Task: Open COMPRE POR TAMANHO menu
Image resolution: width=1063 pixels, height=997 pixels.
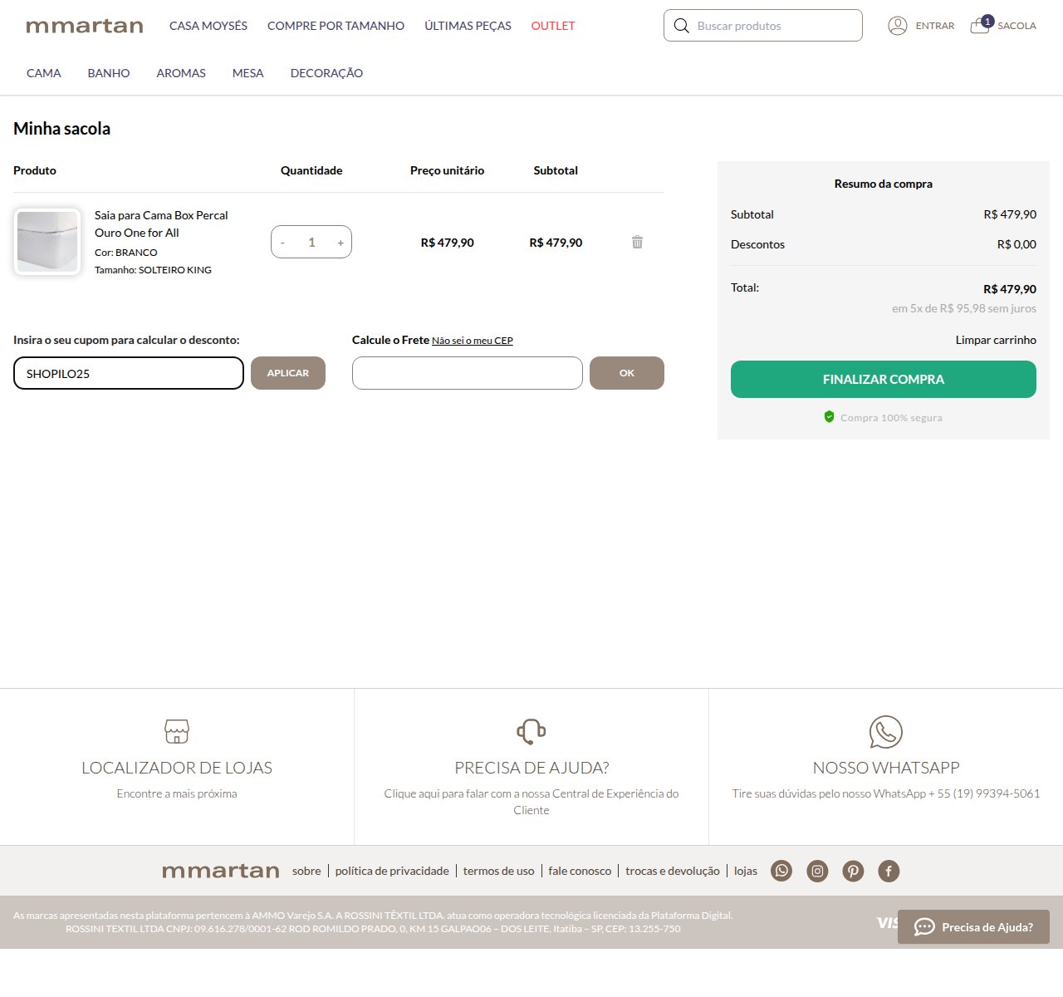Action: 336,26
